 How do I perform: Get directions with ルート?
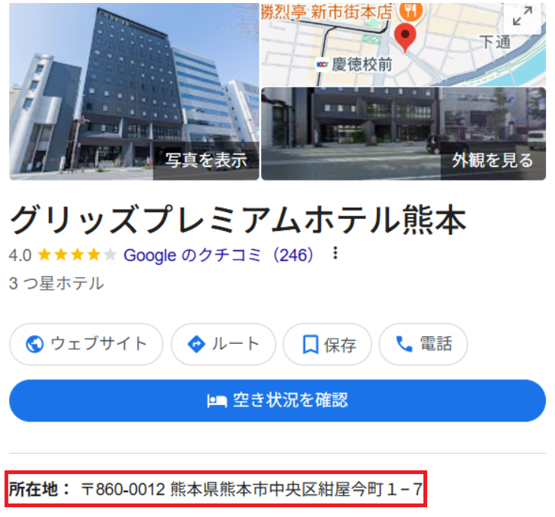[x=223, y=344]
